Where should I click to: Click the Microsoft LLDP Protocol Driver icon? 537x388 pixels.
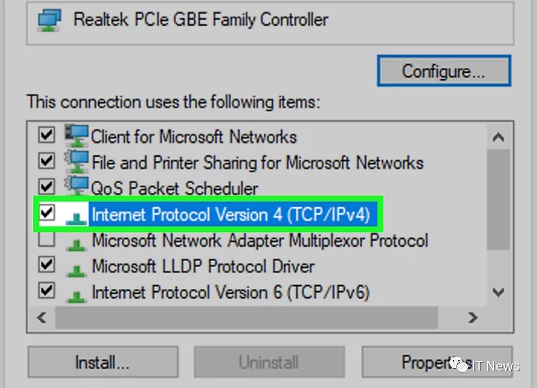click(x=76, y=267)
